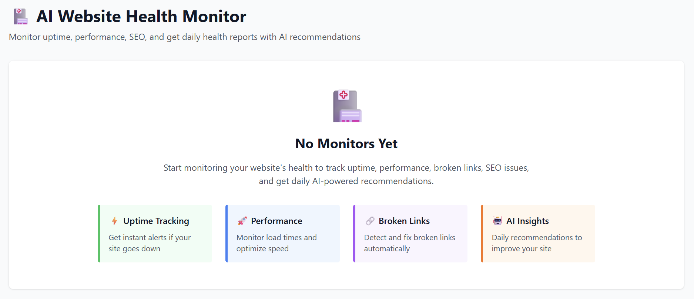
Task: Click 'Get instant alerts if your site goes down'
Action: (x=150, y=243)
